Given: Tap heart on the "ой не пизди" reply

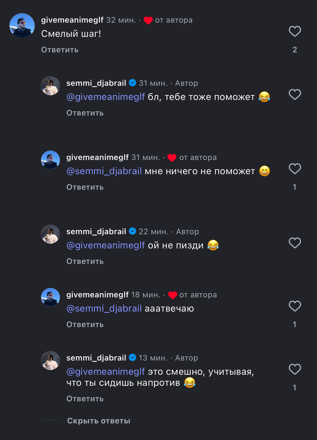Looking at the screenshot, I should [x=295, y=243].
